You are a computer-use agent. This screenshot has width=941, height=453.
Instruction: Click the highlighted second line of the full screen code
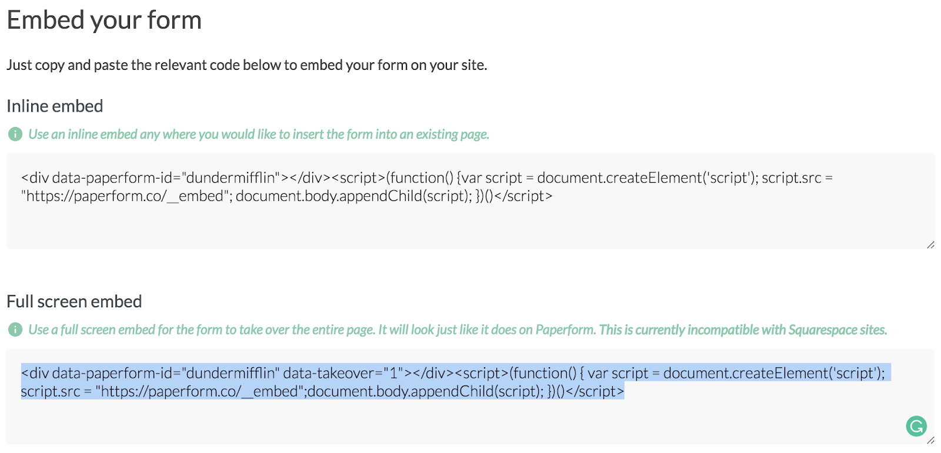click(322, 391)
